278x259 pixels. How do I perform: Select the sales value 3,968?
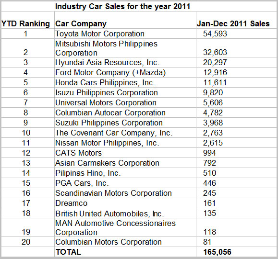point(213,123)
